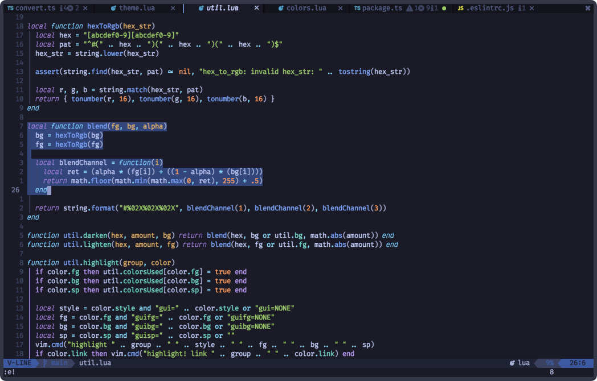Image resolution: width=597 pixels, height=381 pixels.
Task: Close the util.lua tab
Action: [x=255, y=8]
